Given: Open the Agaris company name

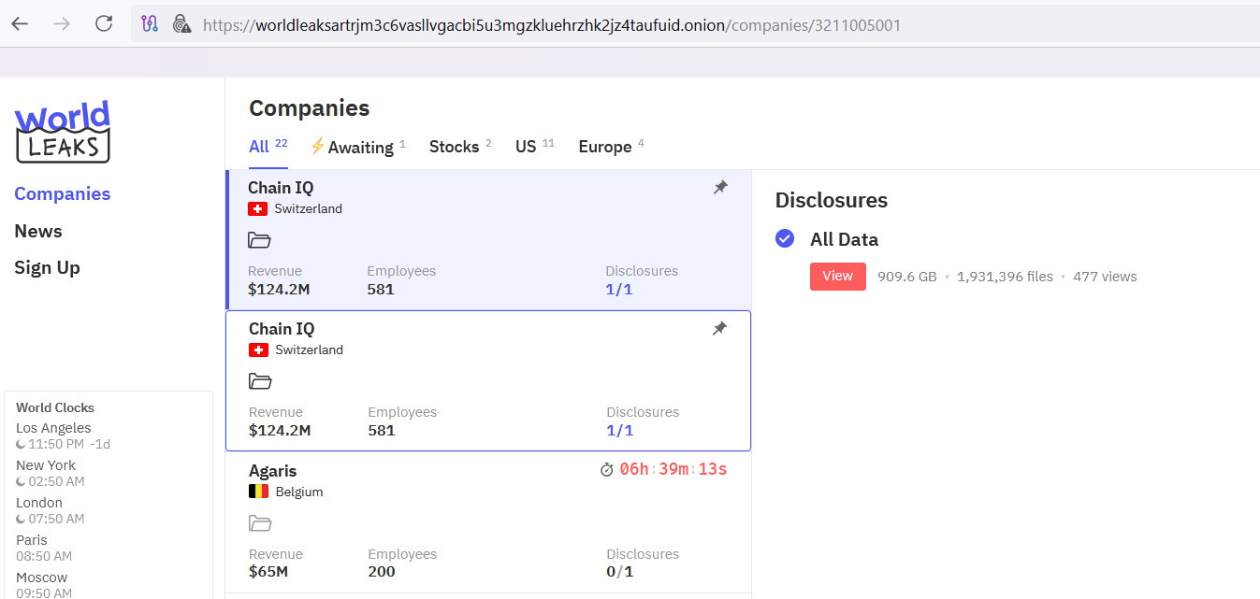Looking at the screenshot, I should coord(272,471).
